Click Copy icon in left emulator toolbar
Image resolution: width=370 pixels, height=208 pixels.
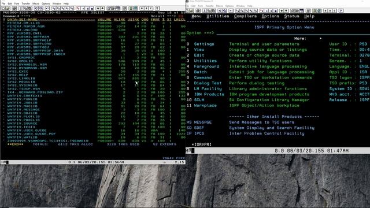click(25, 8)
